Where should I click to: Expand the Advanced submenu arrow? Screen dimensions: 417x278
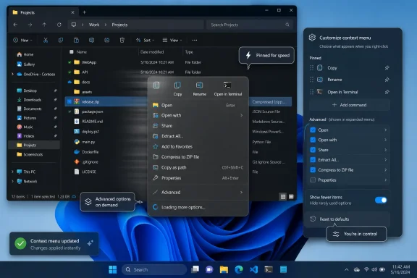[241, 193]
